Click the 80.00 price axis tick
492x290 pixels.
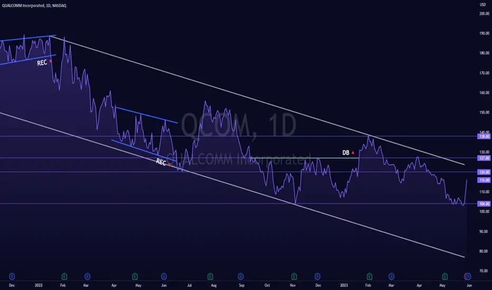click(484, 251)
